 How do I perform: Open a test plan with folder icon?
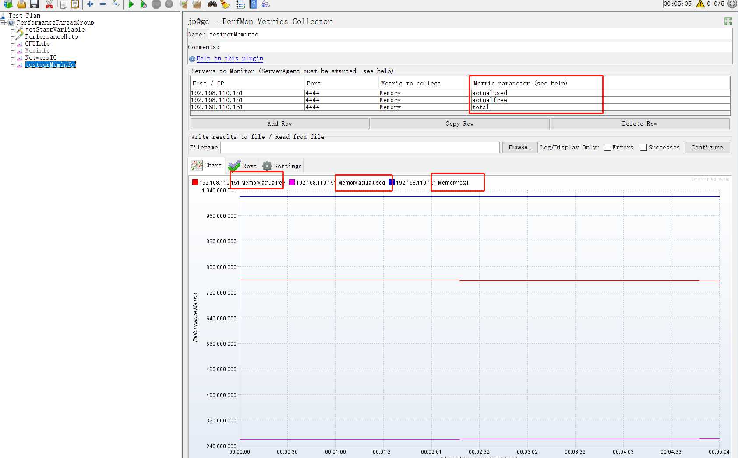point(21,4)
